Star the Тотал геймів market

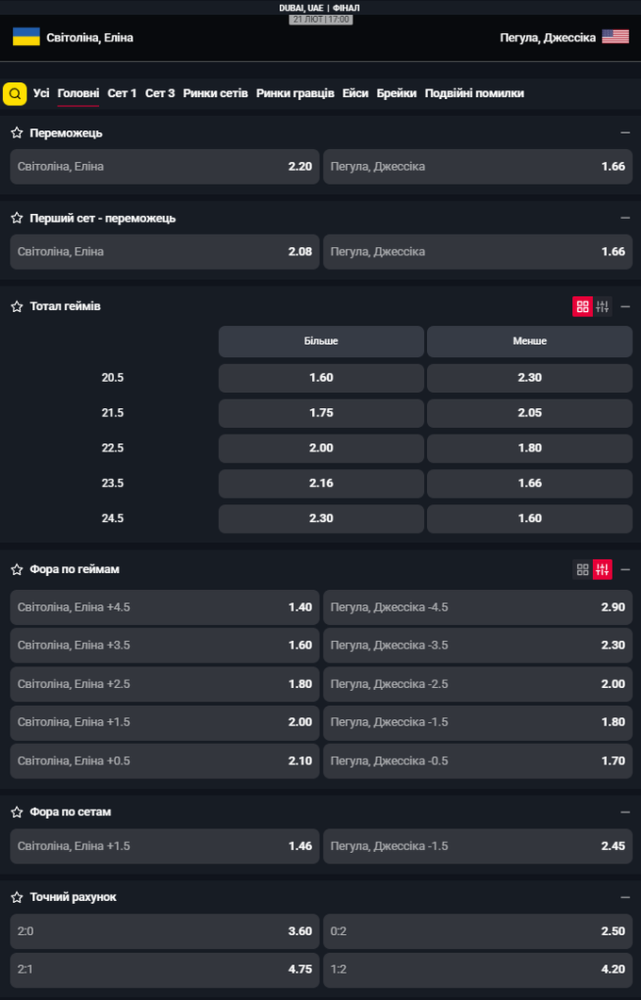click(x=17, y=306)
